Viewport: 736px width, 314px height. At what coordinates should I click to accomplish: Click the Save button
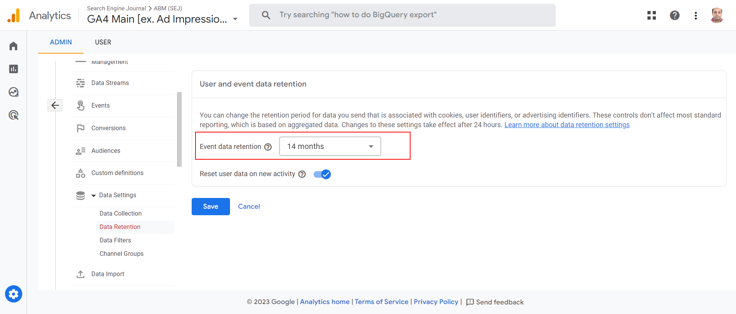click(210, 206)
